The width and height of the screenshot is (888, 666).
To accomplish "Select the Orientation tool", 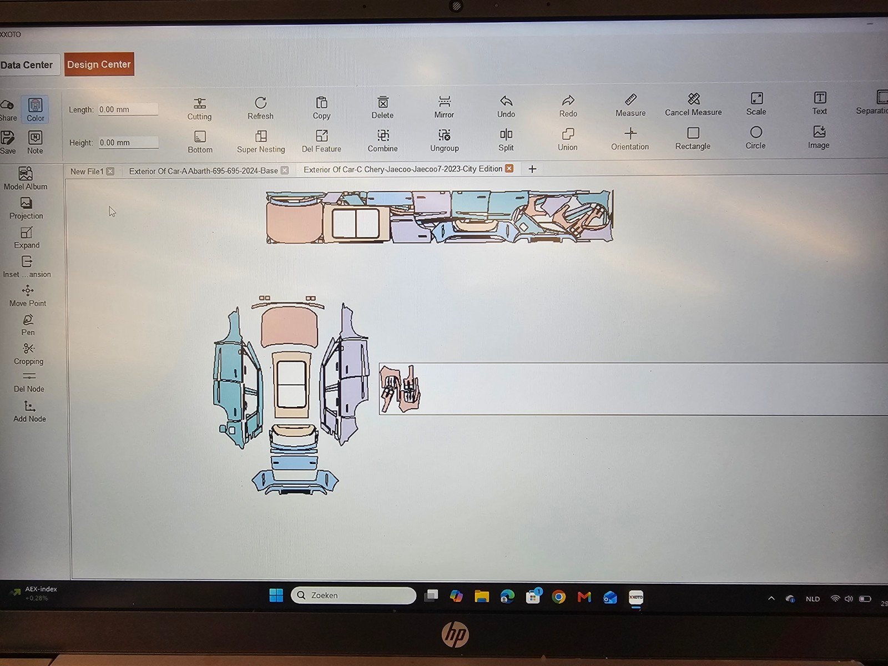I will [x=630, y=139].
